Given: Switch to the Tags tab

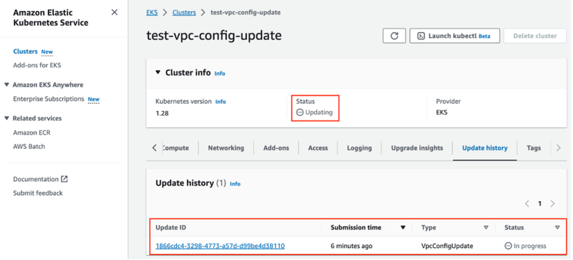Looking at the screenshot, I should click(x=533, y=148).
